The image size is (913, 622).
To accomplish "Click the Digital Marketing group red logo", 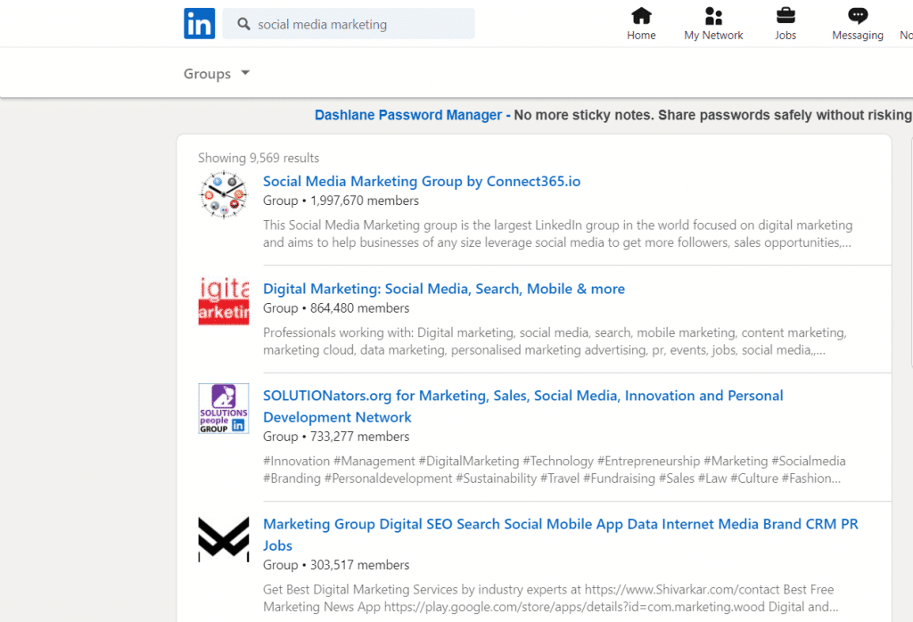I will point(223,301).
